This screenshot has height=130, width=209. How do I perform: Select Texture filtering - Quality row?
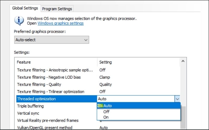point(39,84)
